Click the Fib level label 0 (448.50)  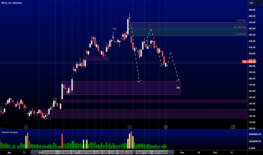pos(240,34)
